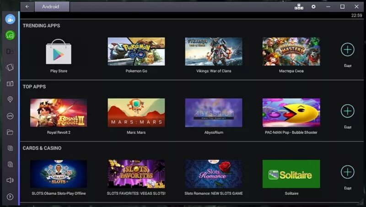Open settings gear in title bar
Viewport: 366px width, 207px height.
313,7
